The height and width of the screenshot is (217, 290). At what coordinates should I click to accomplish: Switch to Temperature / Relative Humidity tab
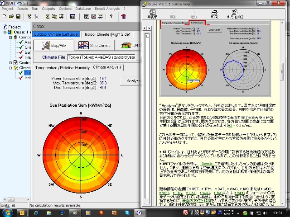63,67
